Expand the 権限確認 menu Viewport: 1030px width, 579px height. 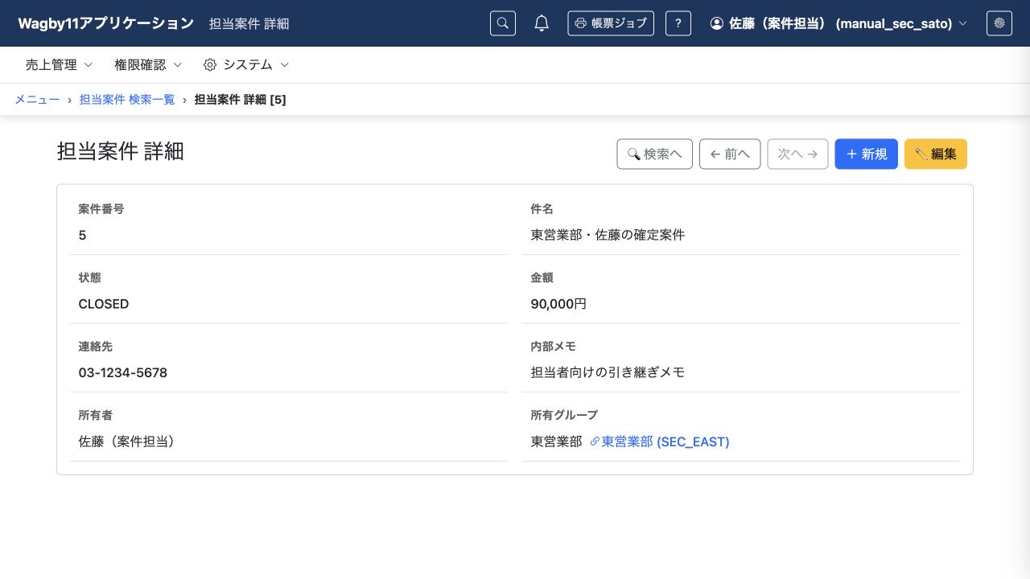(148, 64)
